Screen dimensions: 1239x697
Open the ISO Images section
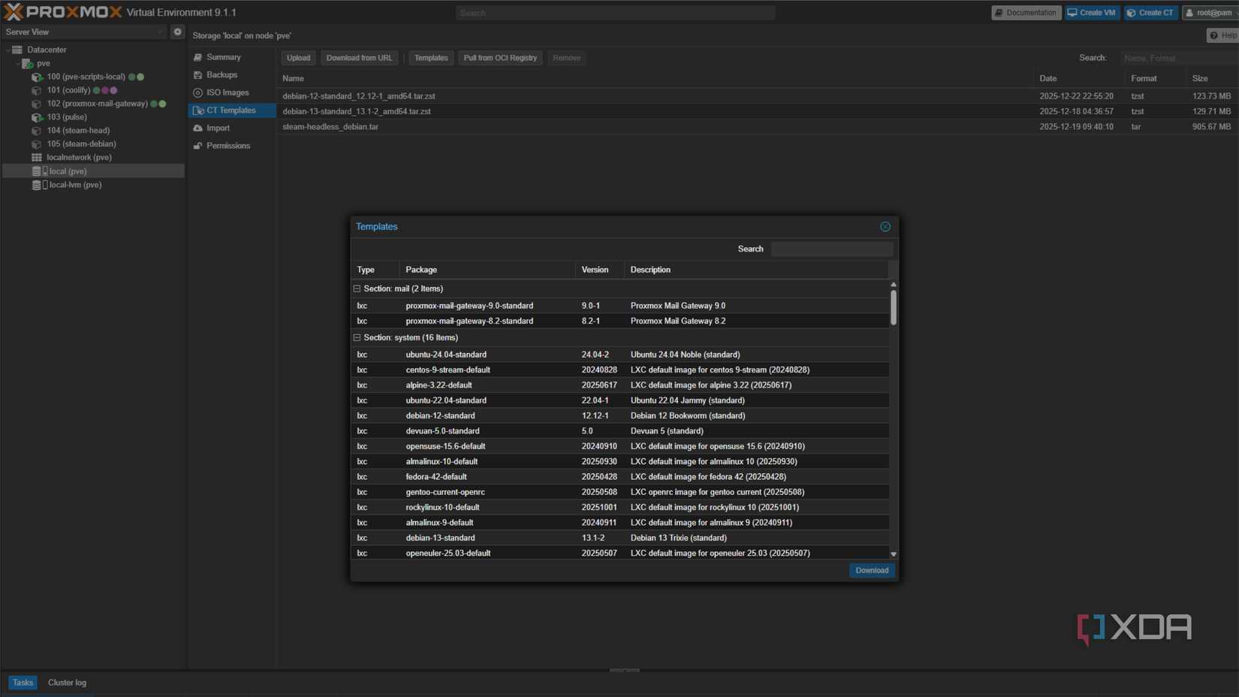pos(227,92)
